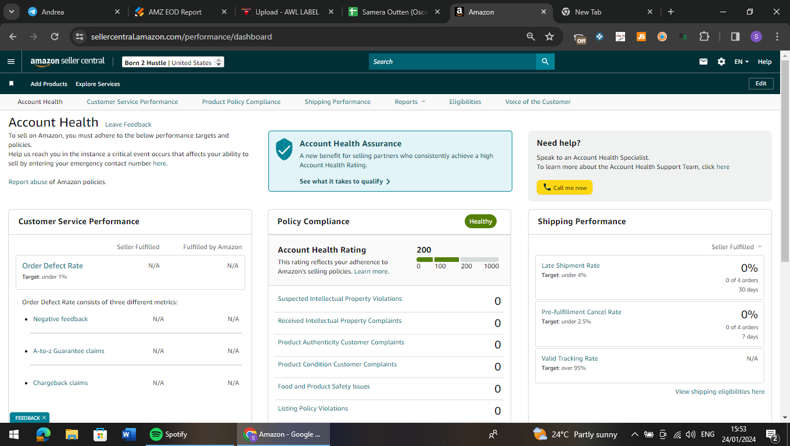Viewport: 790px width, 446px height.
Task: Open the Shipping Performance tab
Action: point(337,102)
